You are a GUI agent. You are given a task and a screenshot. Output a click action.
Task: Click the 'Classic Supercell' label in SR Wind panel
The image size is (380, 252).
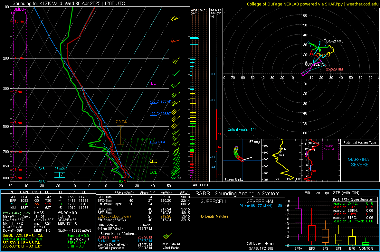coord(329,148)
